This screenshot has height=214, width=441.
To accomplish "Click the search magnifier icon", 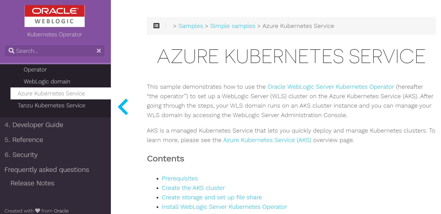I will click(11, 51).
